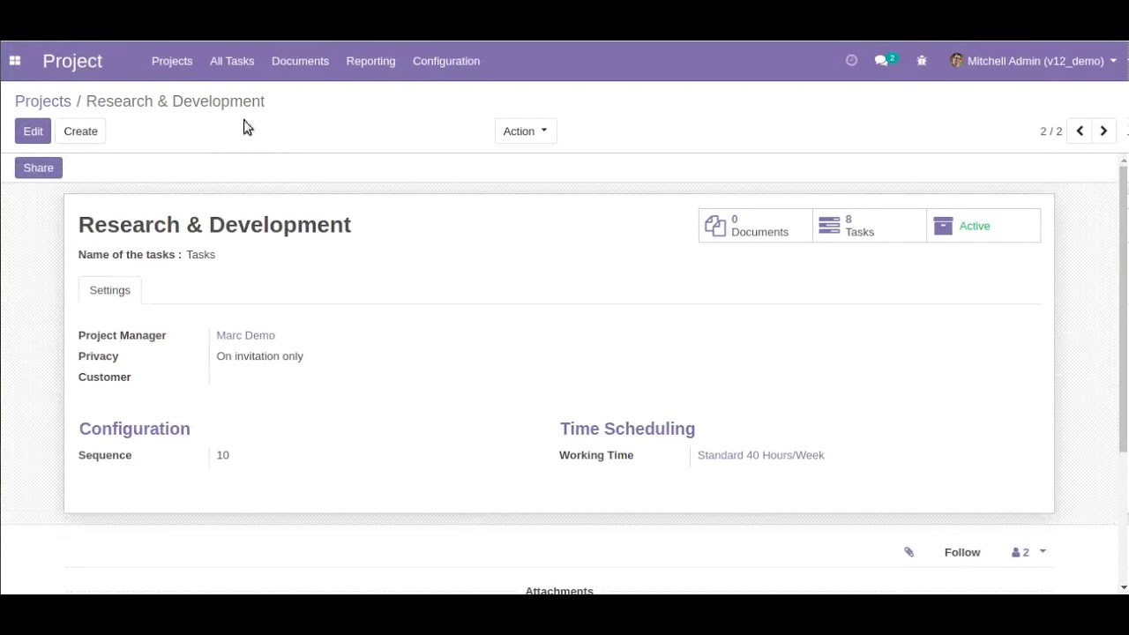The width and height of the screenshot is (1129, 635).
Task: Click the Project app title
Action: [72, 61]
